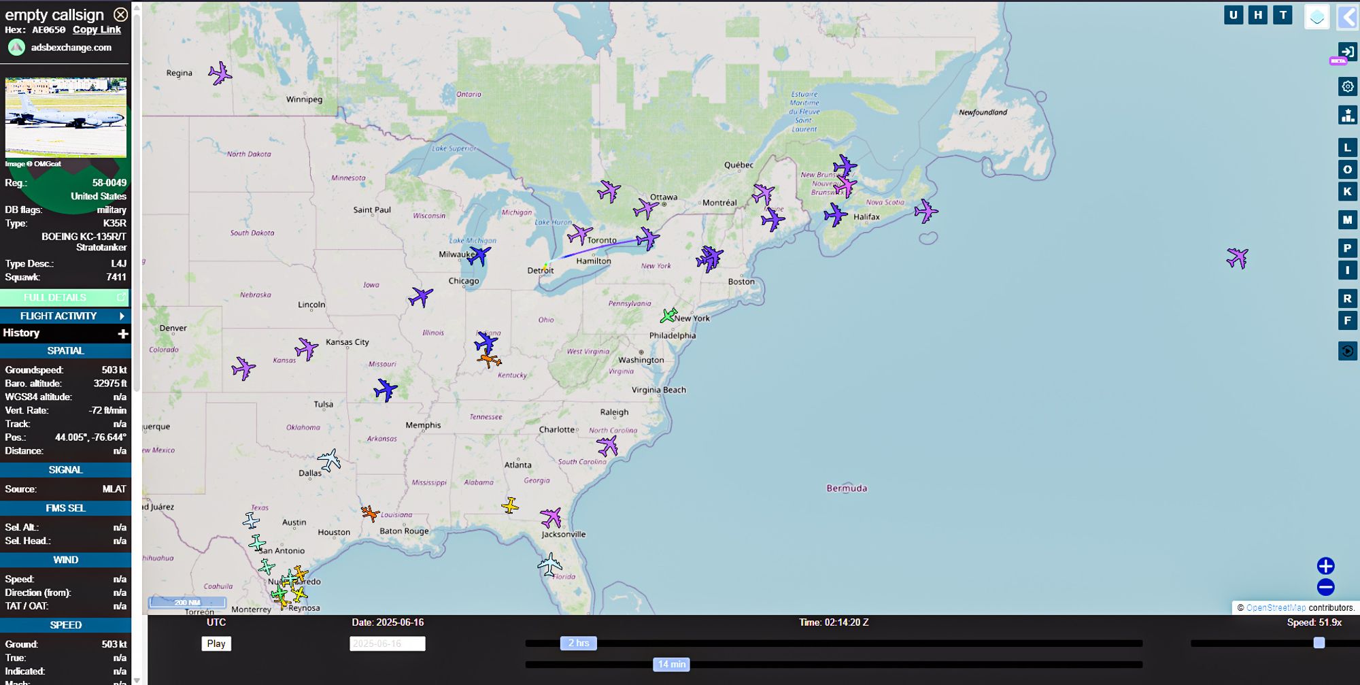Click the SPEED section header
Image resolution: width=1360 pixels, height=685 pixels.
tap(65, 624)
